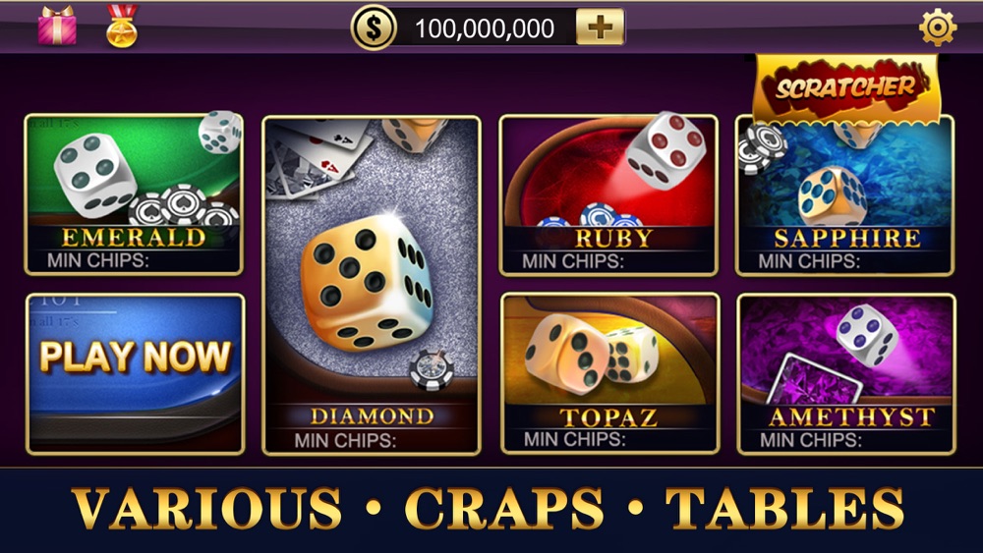Click the Min Chips text under Sapphire
This screenshot has height=553, width=983.
809,261
